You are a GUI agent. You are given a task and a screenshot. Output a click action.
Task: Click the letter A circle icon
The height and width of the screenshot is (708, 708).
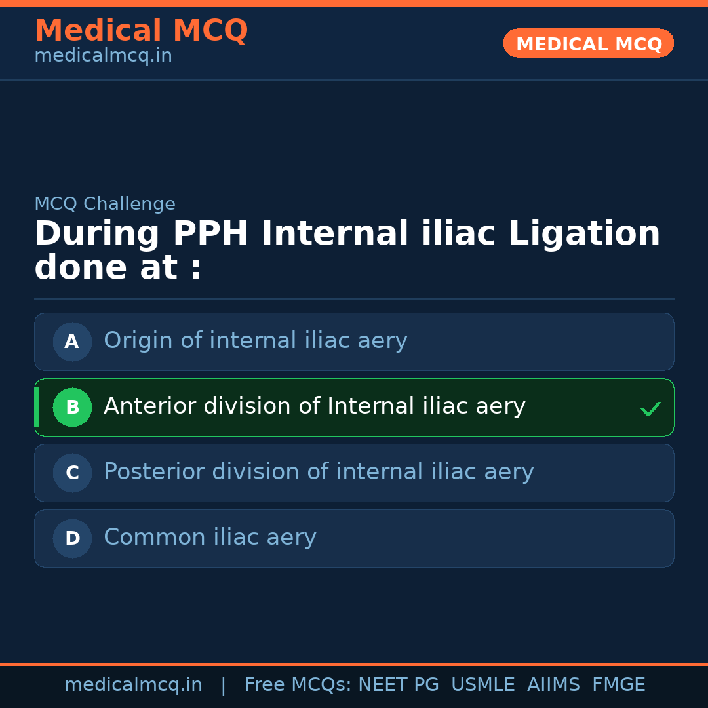72,342
